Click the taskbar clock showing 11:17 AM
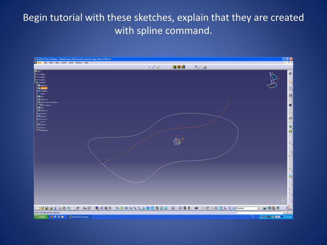This screenshot has height=245, width=327. (288, 217)
